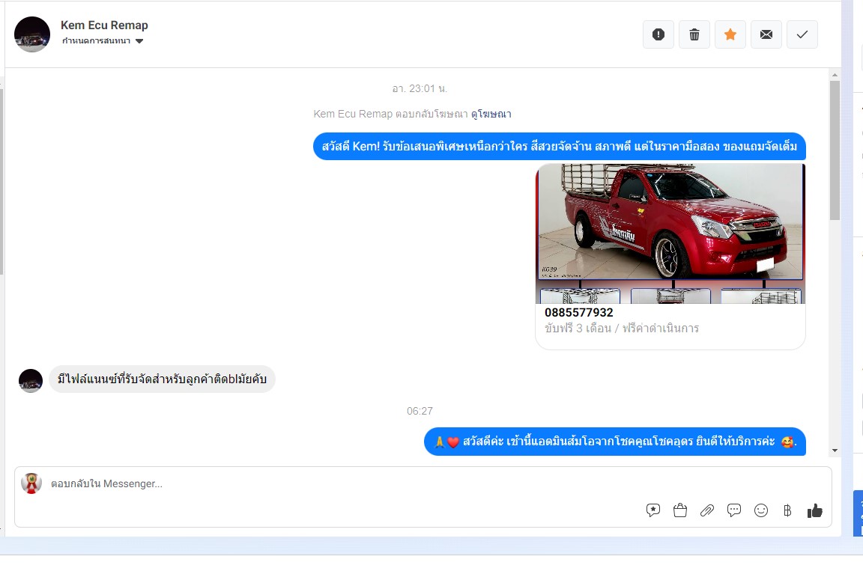
Task: Open the emoji picker smiley icon
Action: coord(761,510)
